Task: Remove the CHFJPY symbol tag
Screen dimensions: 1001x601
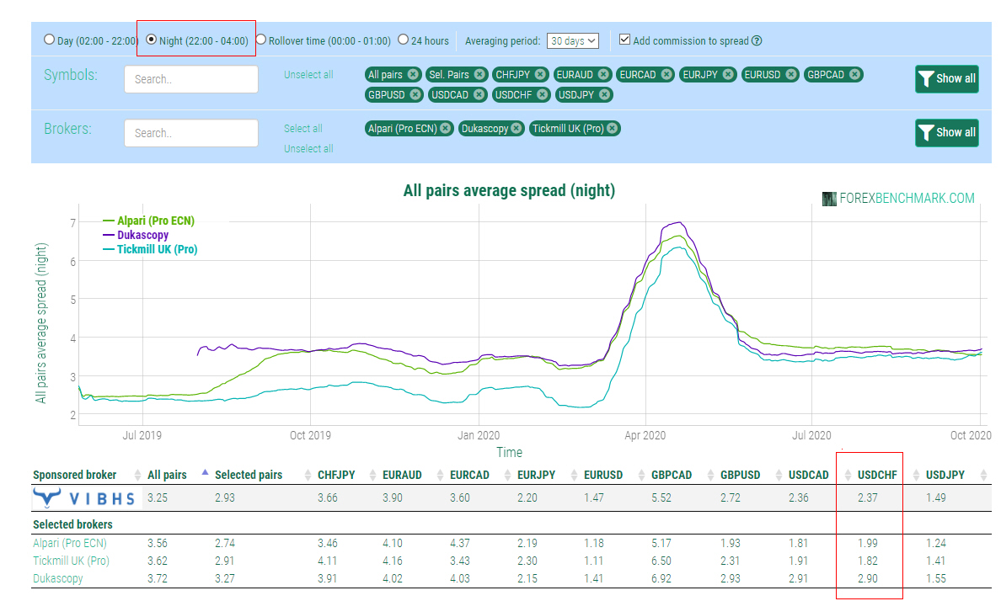Action: coord(540,75)
